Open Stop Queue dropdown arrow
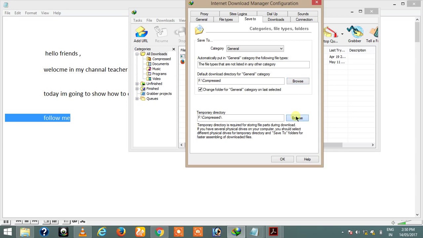 (342, 34)
